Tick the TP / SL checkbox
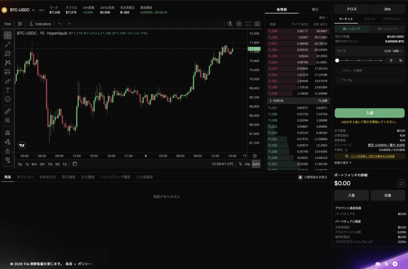 [x=339, y=80]
